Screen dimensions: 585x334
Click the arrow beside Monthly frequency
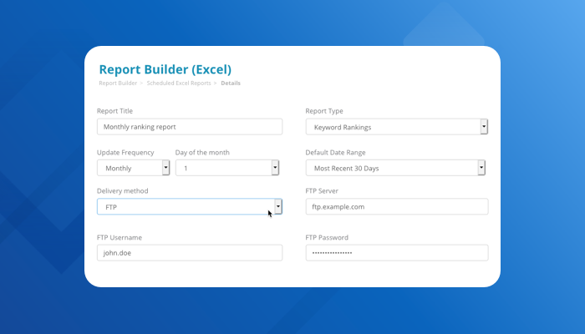(x=165, y=168)
